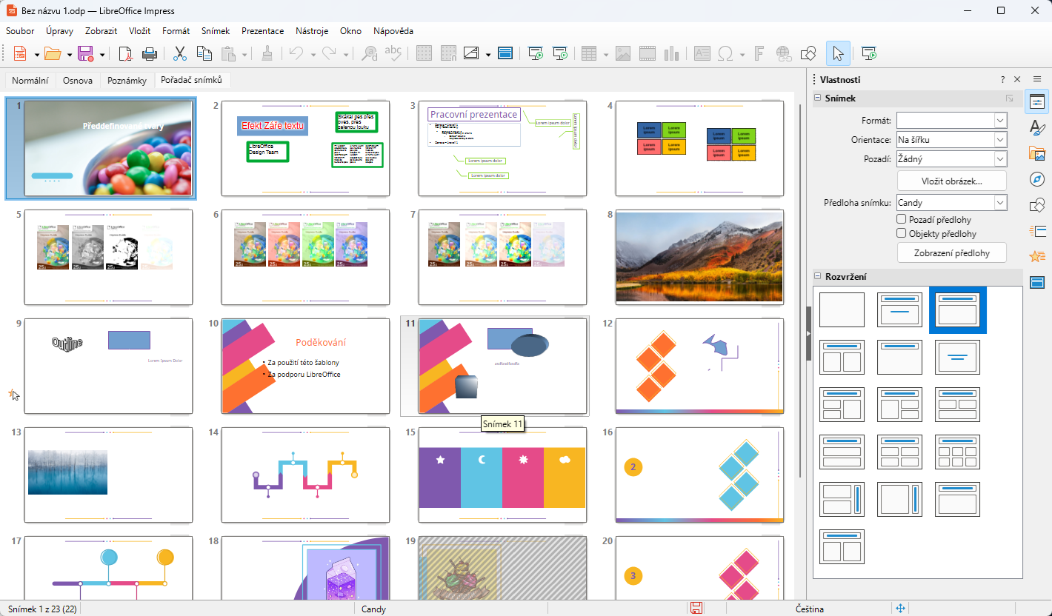Screen dimensions: 1052x616
Task: Select slide 15 thumbnail with colored stripes
Action: [x=502, y=475]
